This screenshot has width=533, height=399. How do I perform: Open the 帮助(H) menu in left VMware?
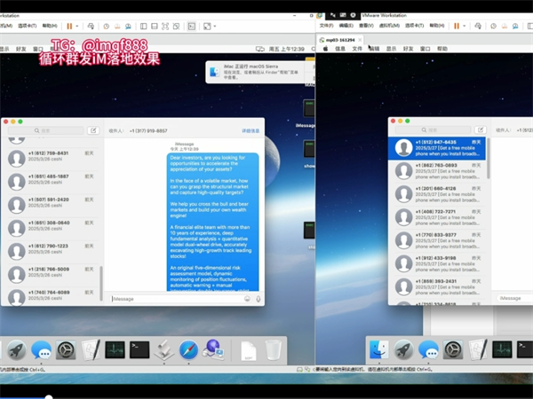49,27
